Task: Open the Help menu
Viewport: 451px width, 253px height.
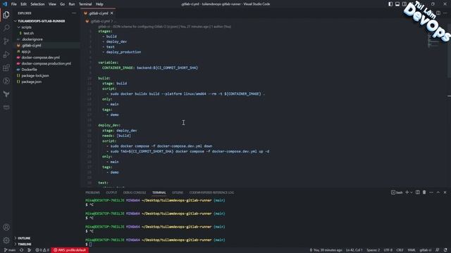Action: coord(99,4)
